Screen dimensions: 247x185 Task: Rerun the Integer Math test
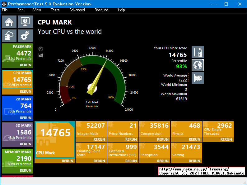point(99,139)
